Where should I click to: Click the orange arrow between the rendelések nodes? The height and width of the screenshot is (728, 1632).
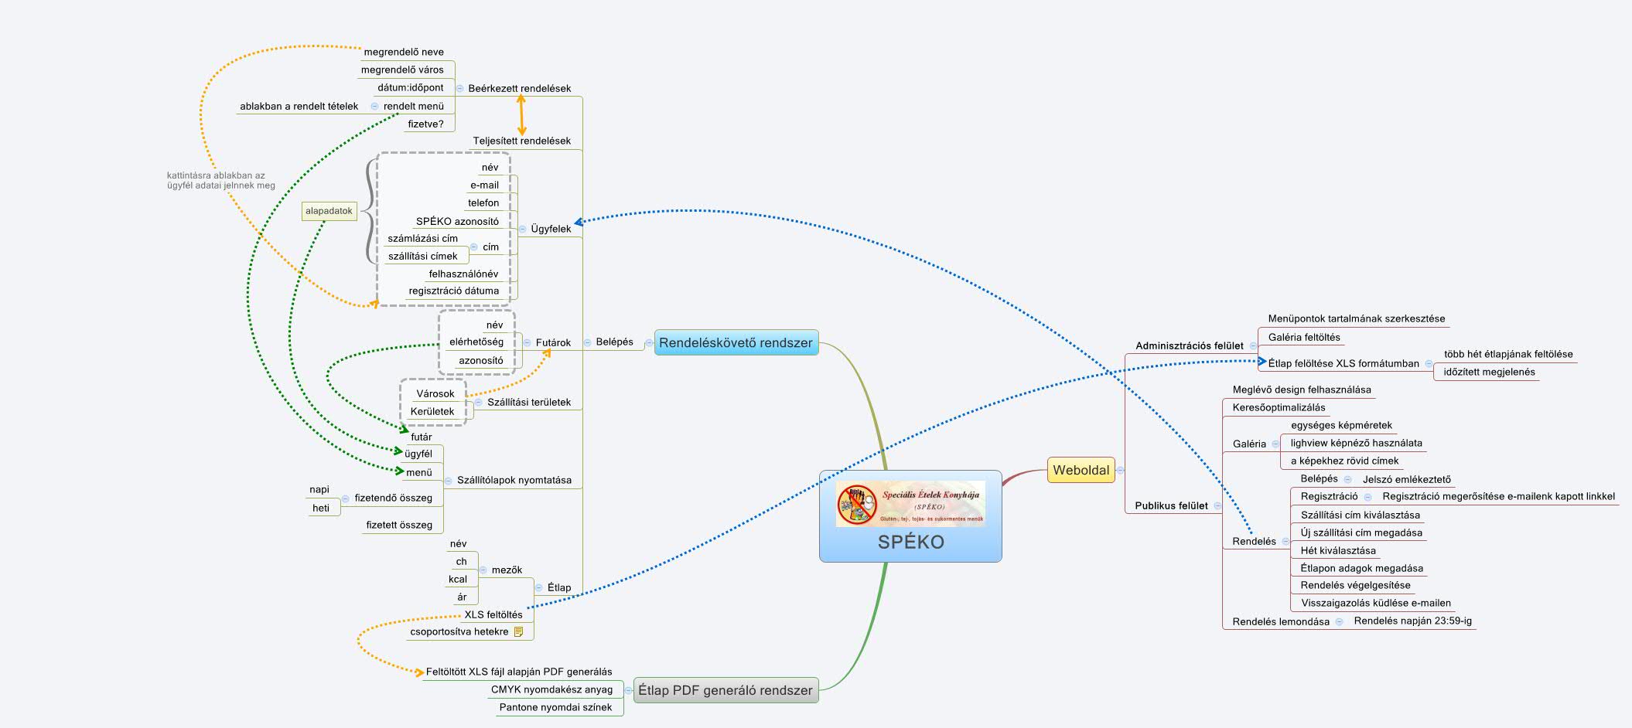pyautogui.click(x=521, y=114)
